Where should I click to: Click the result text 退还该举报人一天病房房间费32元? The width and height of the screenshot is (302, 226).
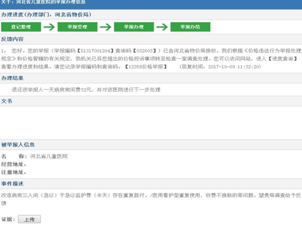click(51, 90)
